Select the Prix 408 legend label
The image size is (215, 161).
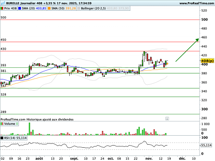click(10, 9)
